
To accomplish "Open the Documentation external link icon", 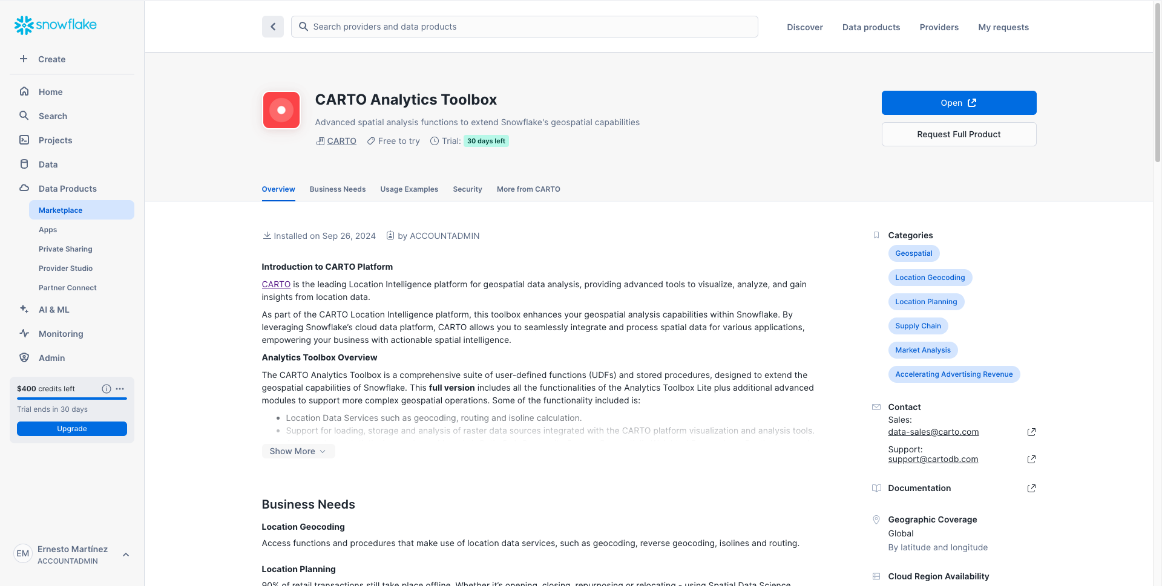I will point(1031,488).
